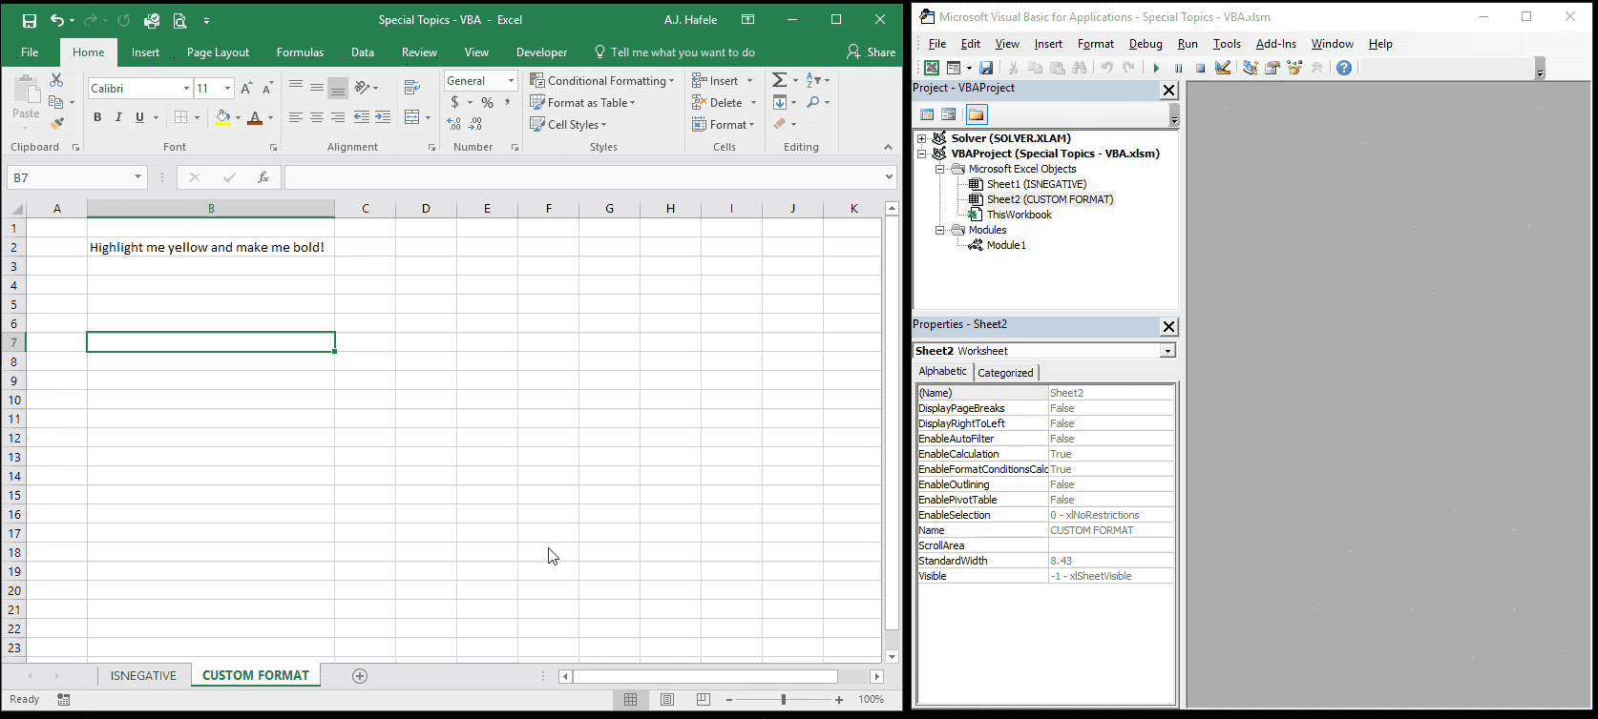Save the project with VBA toolbar floppy icon
Viewport: 1598px width, 719px height.
[x=986, y=68]
